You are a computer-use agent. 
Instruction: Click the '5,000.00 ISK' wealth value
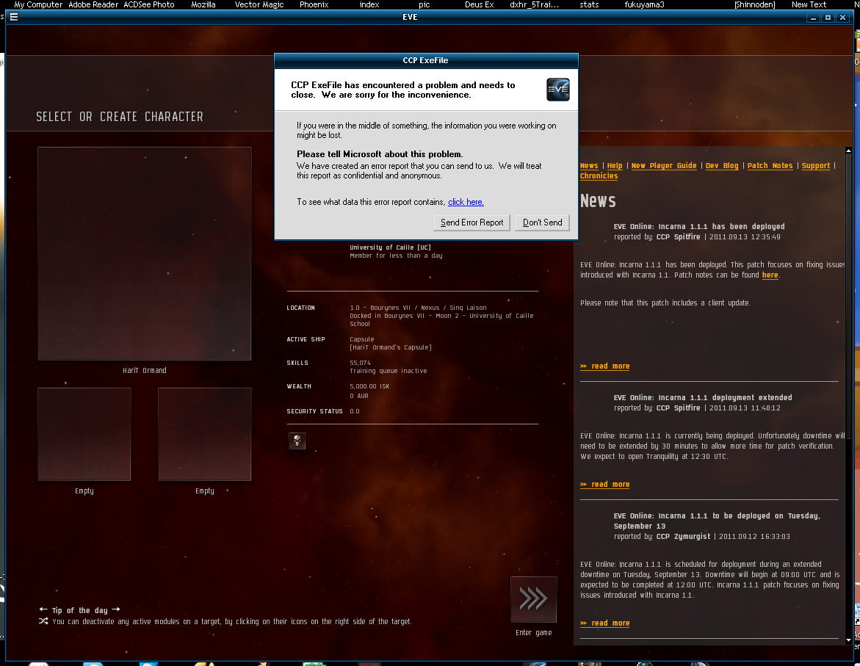[x=369, y=387]
